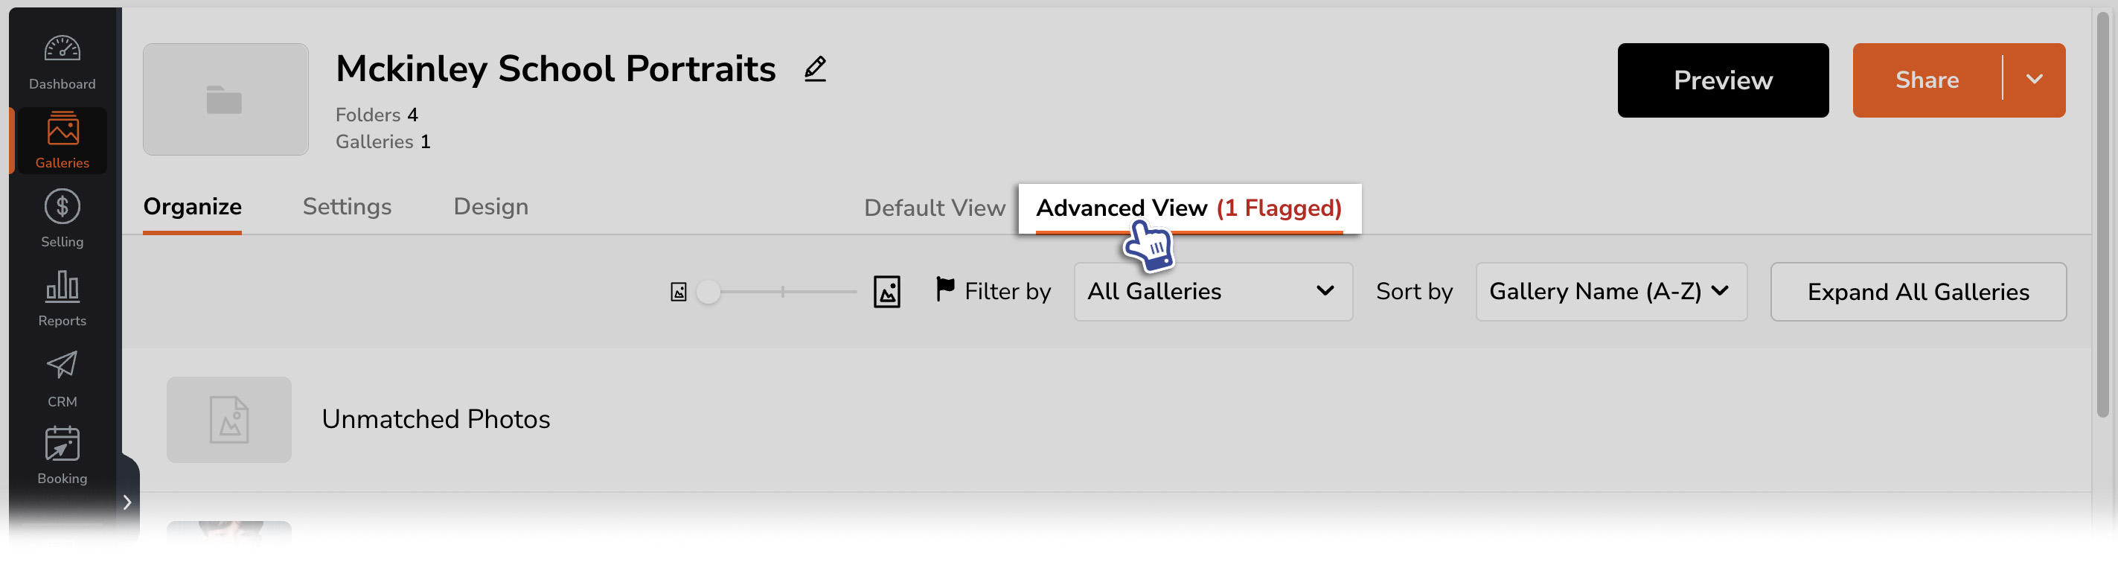Image resolution: width=2118 pixels, height=562 pixels.
Task: Select the Default View option
Action: pos(934,208)
